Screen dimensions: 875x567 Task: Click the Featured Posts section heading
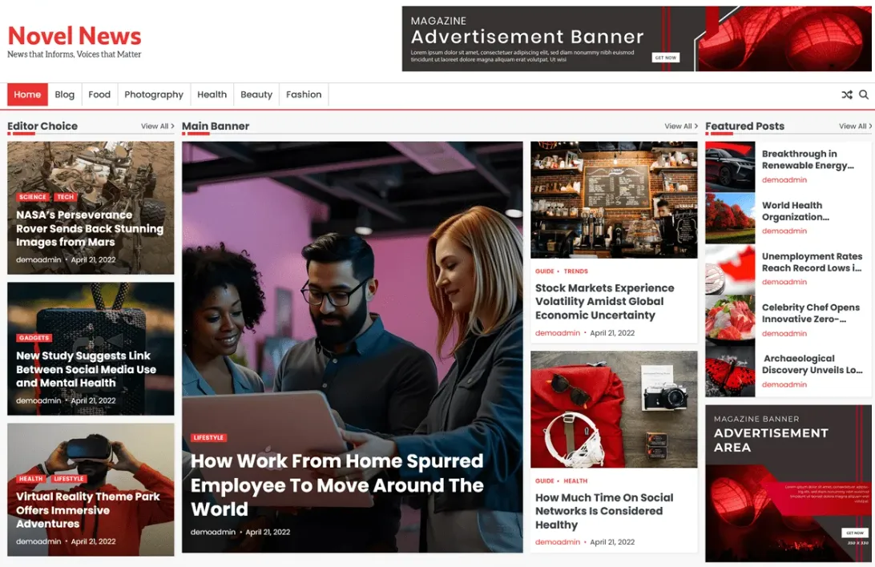point(744,126)
